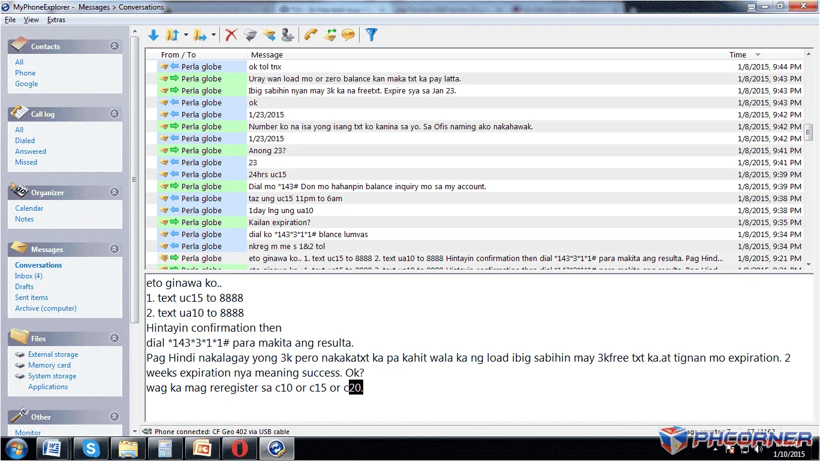Click the Message column header
The height and width of the screenshot is (461, 820).
[487, 54]
